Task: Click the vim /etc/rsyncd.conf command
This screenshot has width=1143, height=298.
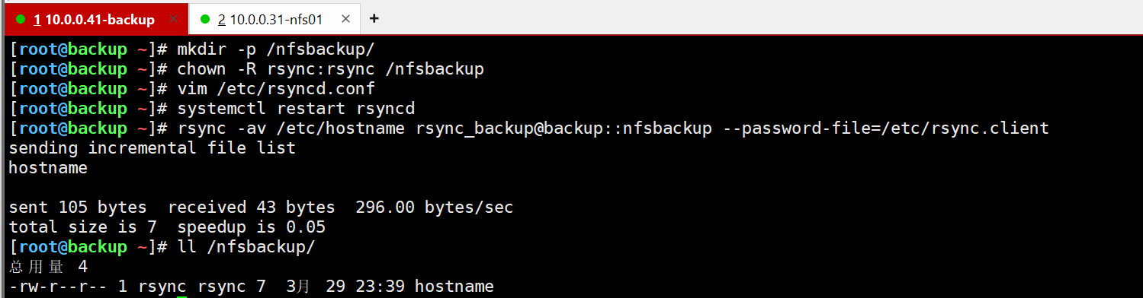Action: (x=276, y=89)
